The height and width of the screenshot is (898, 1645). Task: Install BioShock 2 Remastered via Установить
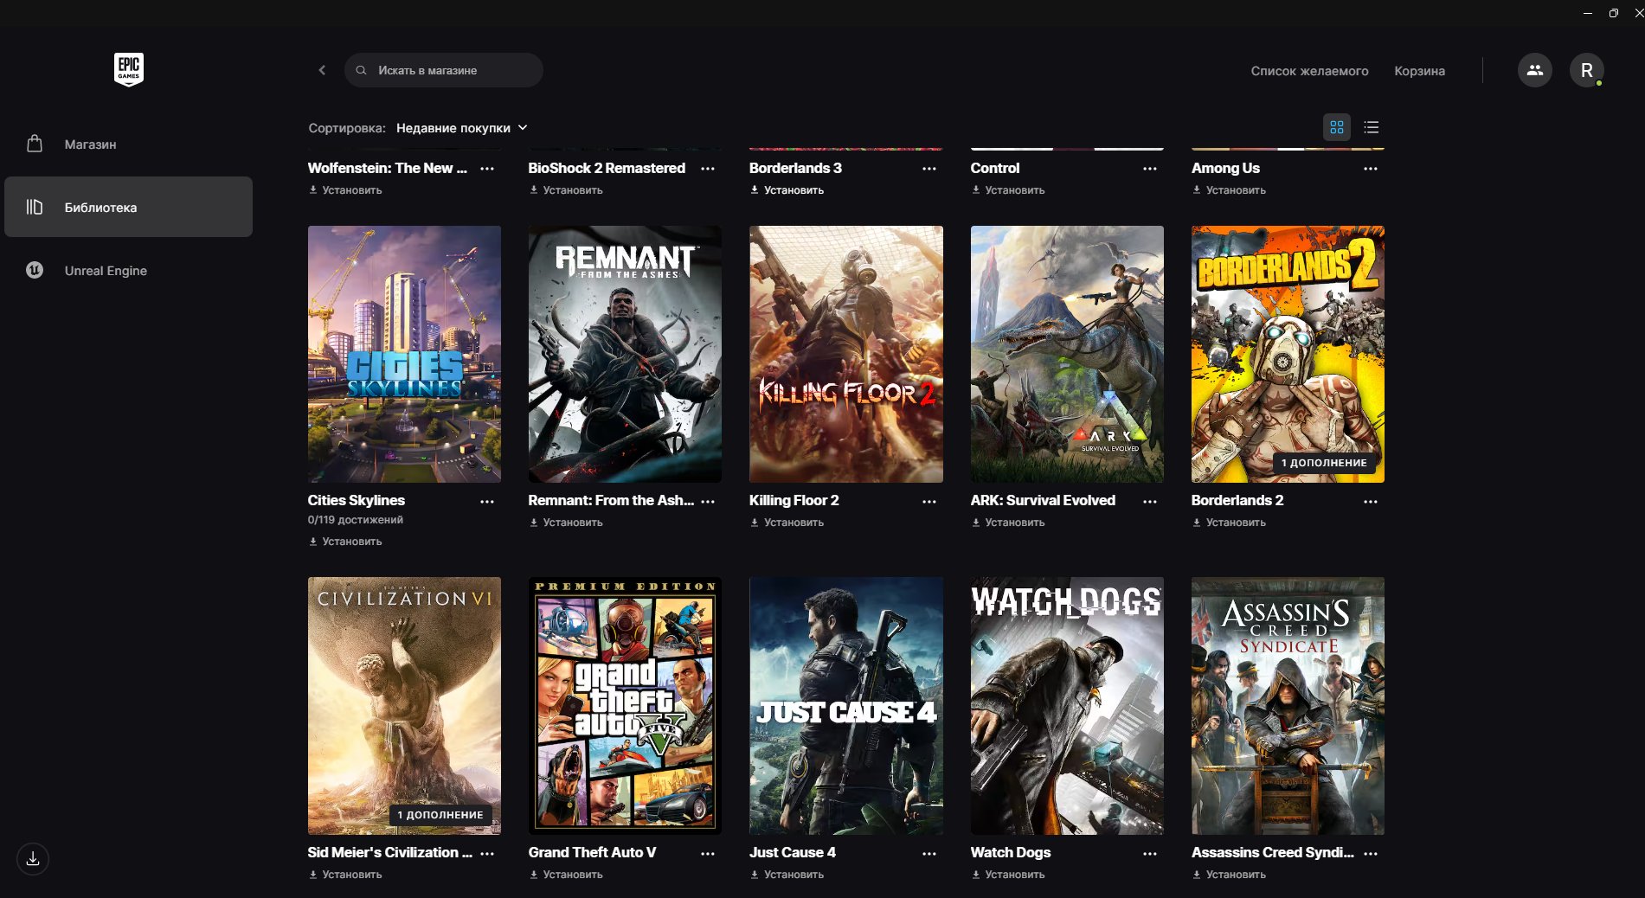566,190
